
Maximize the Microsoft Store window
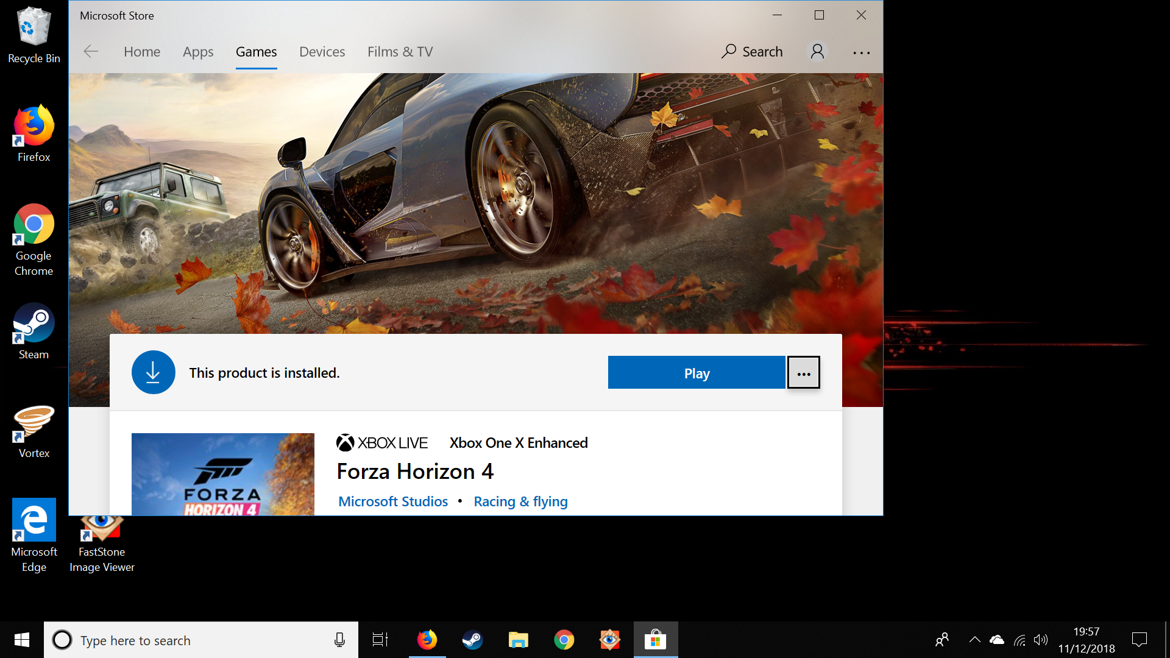pyautogui.click(x=819, y=15)
